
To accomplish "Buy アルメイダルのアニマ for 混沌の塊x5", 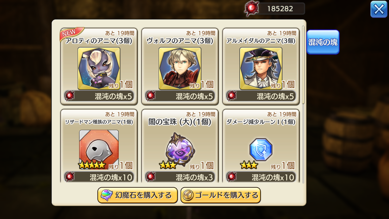I will pos(261,96).
